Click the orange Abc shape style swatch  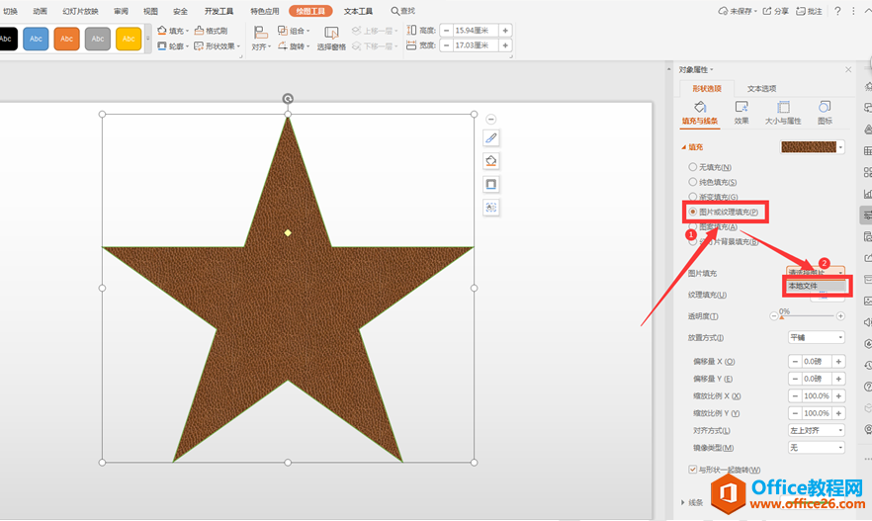pyautogui.click(x=67, y=40)
